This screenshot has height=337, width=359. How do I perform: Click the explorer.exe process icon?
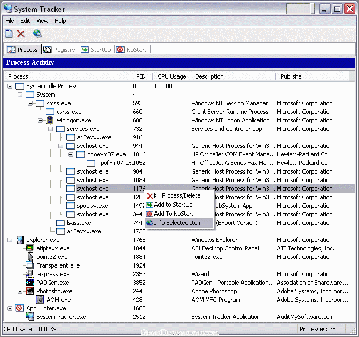(20, 240)
